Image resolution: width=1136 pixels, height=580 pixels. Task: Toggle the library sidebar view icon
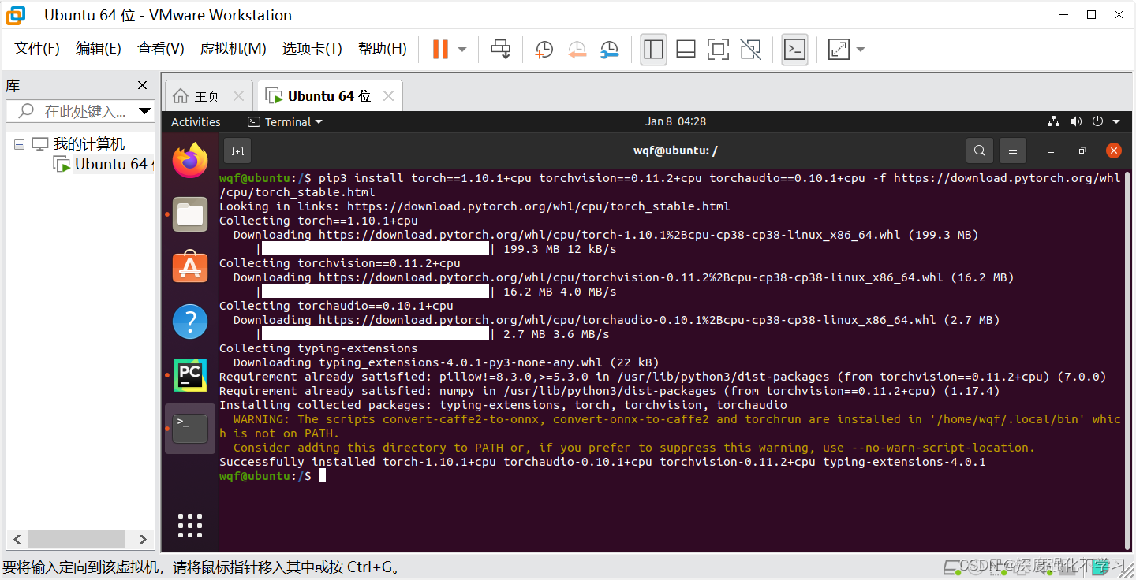point(653,49)
